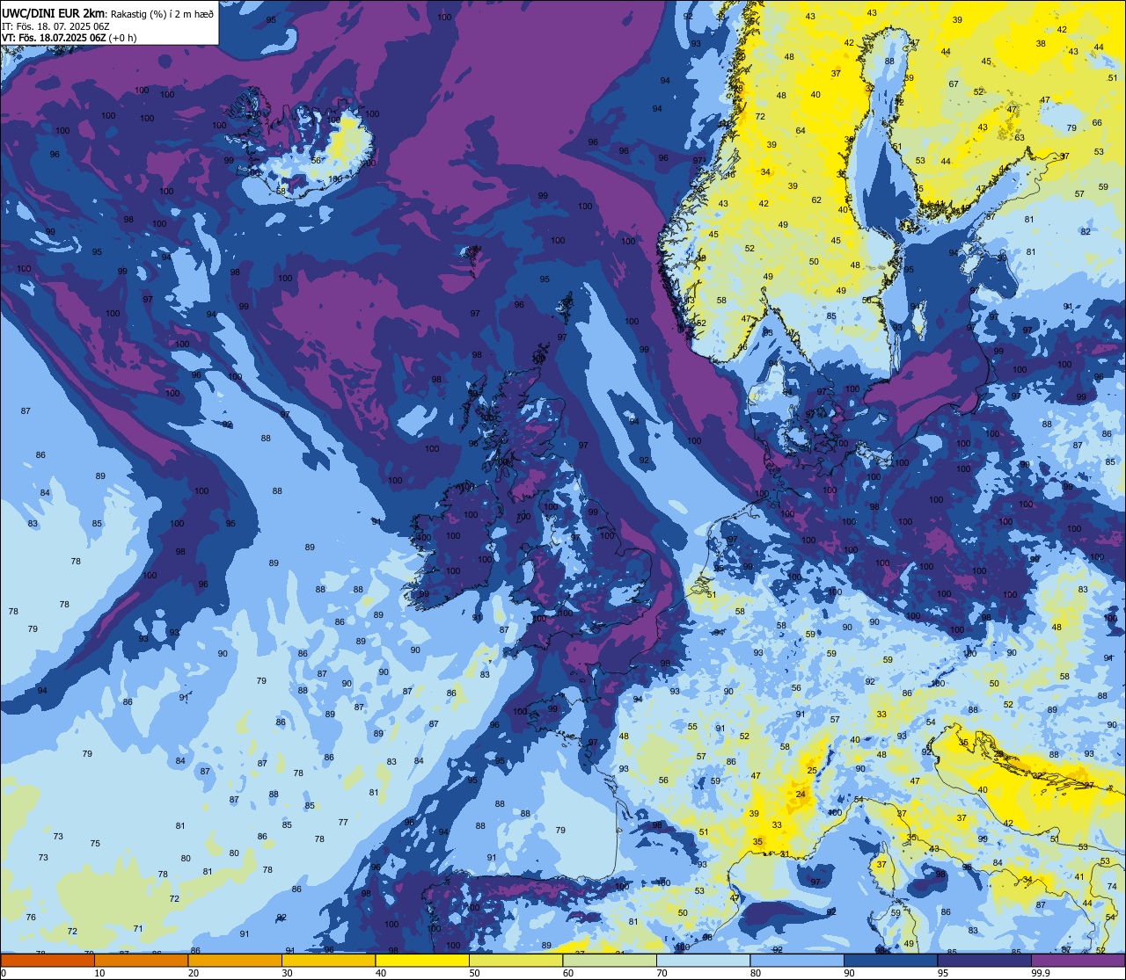
Task: Click the humidity value "25" over the Alps
Action: pyautogui.click(x=812, y=771)
